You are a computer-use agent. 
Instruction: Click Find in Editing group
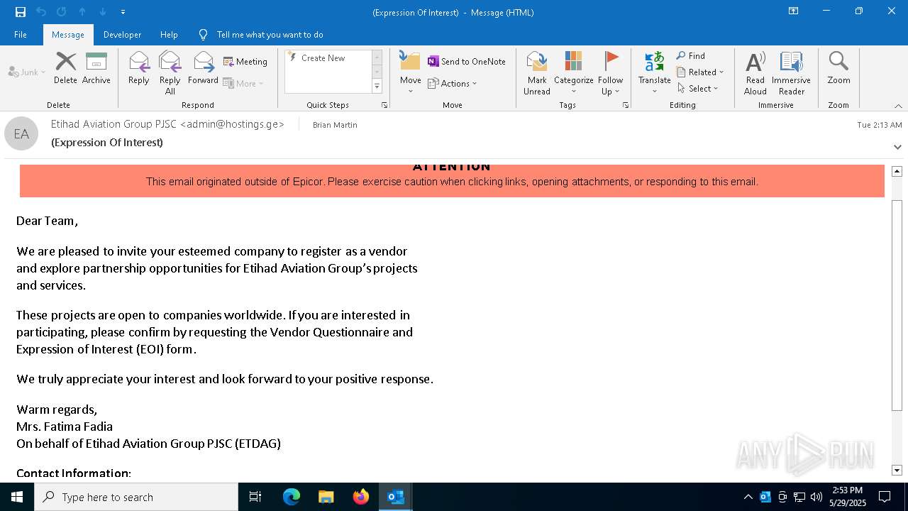(691, 56)
